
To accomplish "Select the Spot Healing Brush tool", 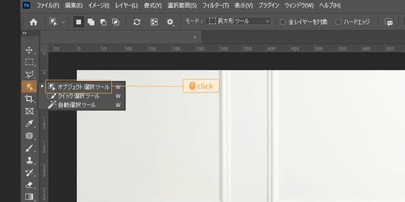I will [29, 136].
